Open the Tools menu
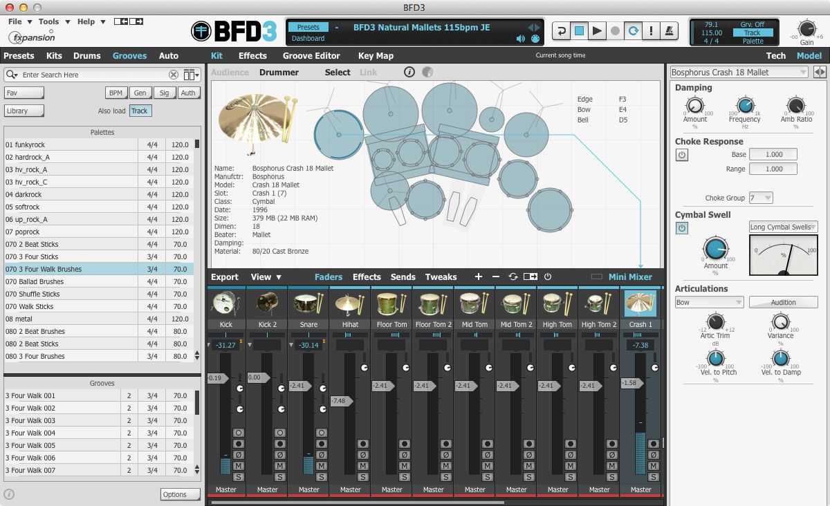The height and width of the screenshot is (506, 830). (48, 21)
